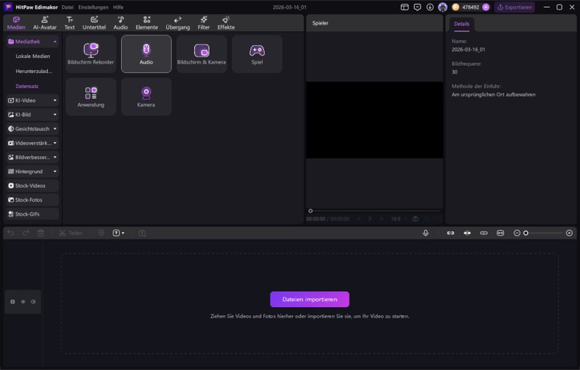This screenshot has width=580, height=370.
Task: Choose the Bildschirm & Kamera recorder
Action: tap(202, 54)
